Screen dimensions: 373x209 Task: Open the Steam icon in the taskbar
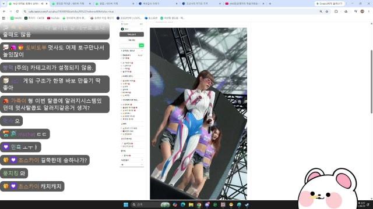tap(247, 204)
